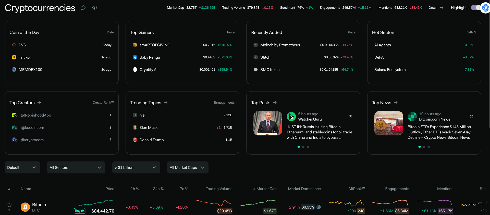Image resolution: width=490 pixels, height=215 pixels.
Task: Click the Bitcoin market dominance pie icon
Action: click(318, 207)
